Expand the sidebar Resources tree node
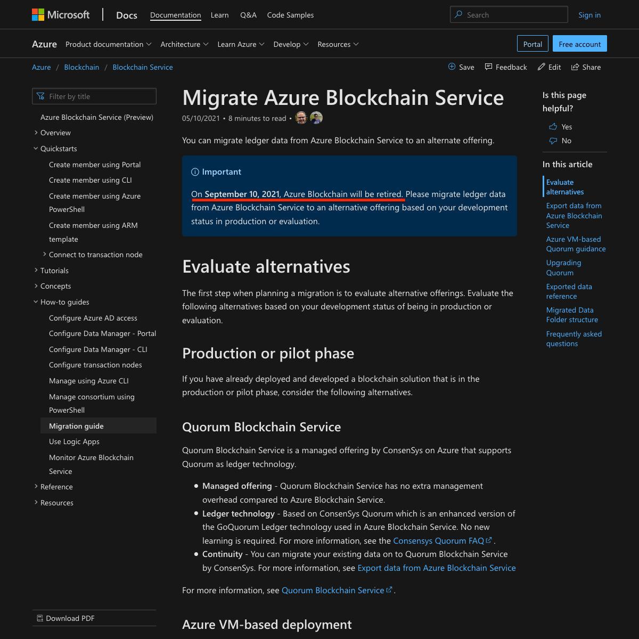Screen dimensions: 639x639 [36, 503]
